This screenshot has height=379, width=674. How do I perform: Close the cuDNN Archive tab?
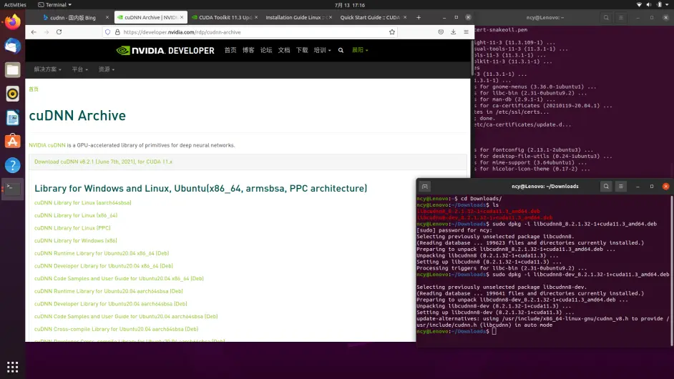(x=182, y=18)
